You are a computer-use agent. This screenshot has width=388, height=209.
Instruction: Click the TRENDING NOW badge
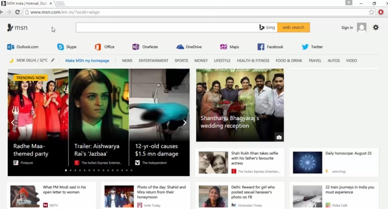click(30, 78)
